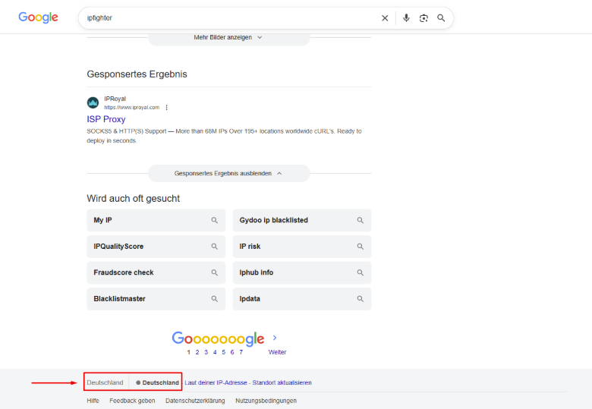This screenshot has width=592, height=409.
Task: Click the magnifier search button in the search box
Action: [441, 18]
